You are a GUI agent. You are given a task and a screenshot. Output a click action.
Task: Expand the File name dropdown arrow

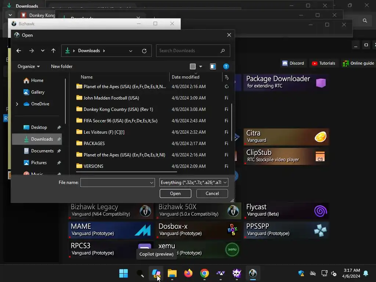152,183
